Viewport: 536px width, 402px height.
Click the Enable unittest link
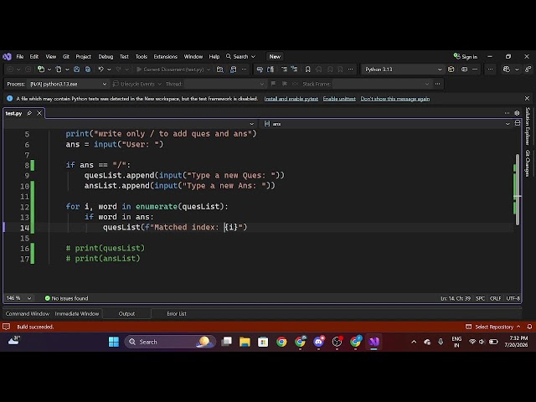(339, 99)
